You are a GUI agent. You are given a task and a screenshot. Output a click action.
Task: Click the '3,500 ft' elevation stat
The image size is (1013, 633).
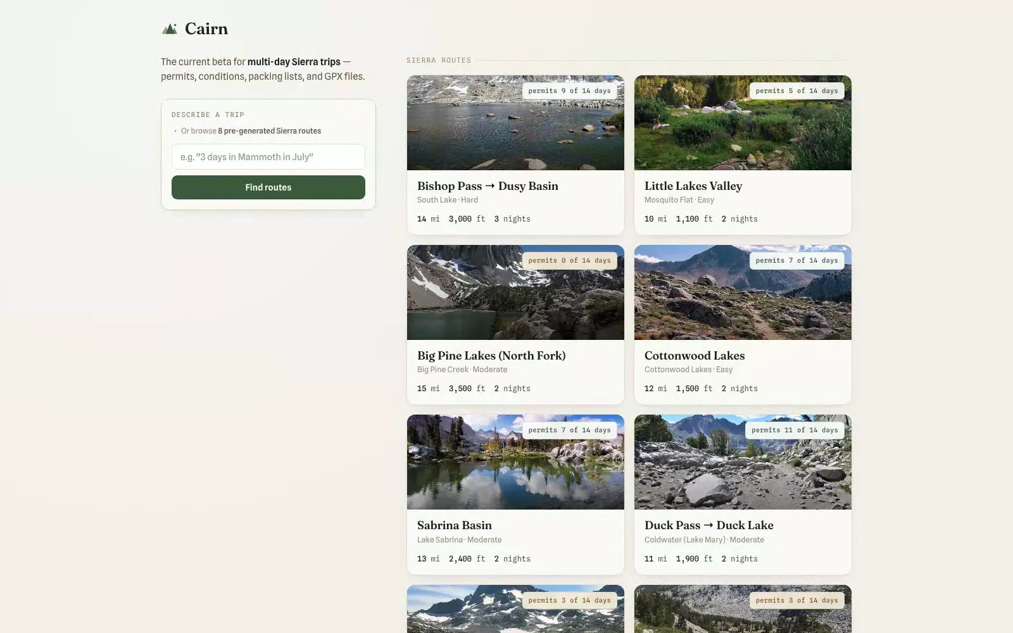[467, 389]
